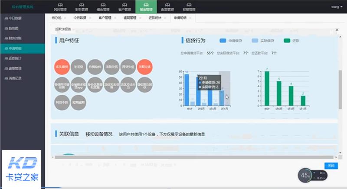Close the 还款统计 tab with its x
This screenshot has height=189, width=347.
click(x=165, y=18)
